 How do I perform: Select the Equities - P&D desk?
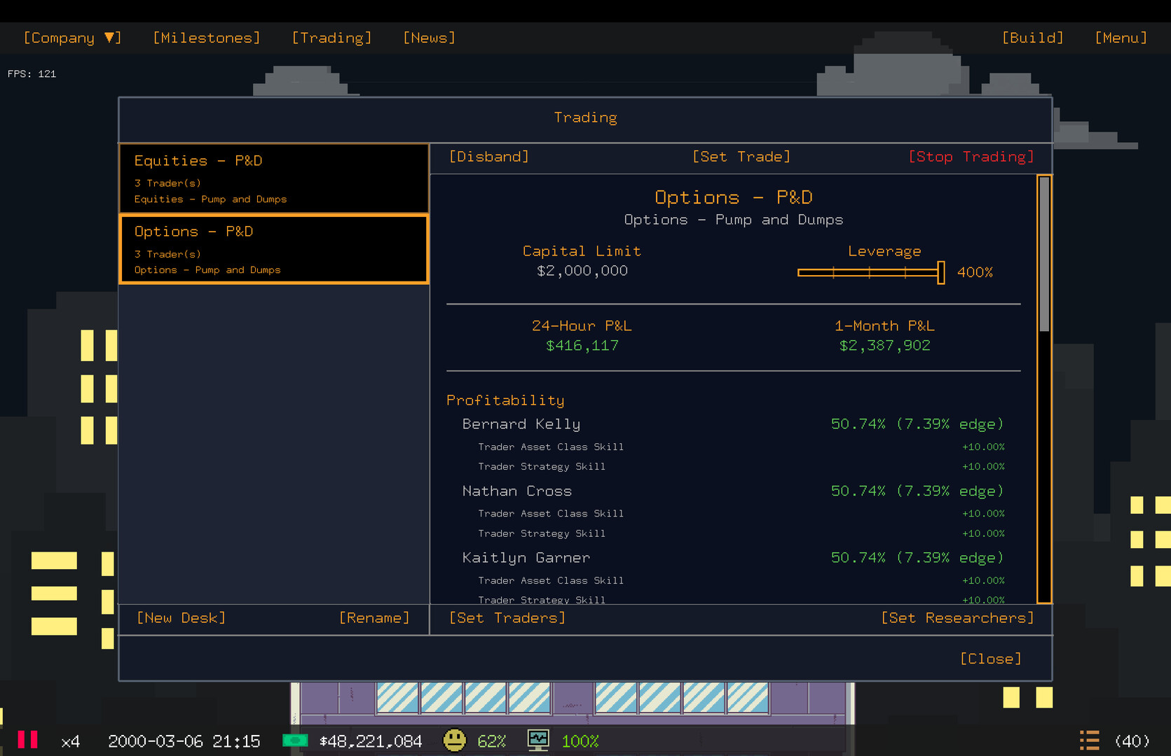coord(274,178)
